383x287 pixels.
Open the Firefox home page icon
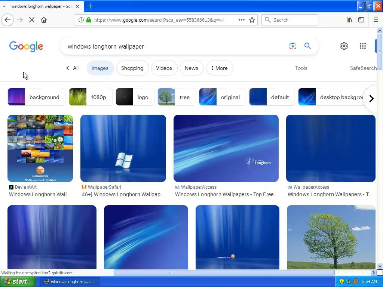[44, 20]
